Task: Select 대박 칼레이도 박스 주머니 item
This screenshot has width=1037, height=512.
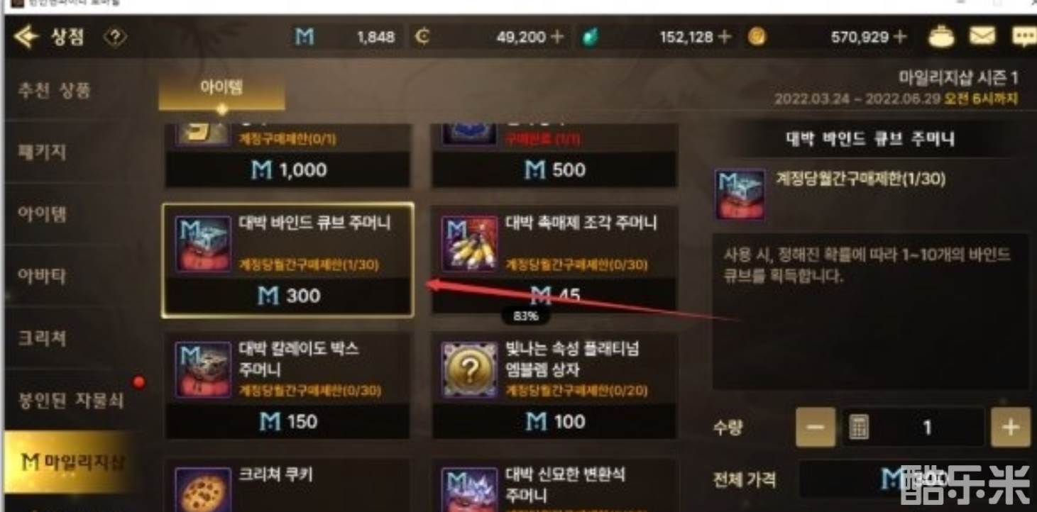Action: (287, 386)
